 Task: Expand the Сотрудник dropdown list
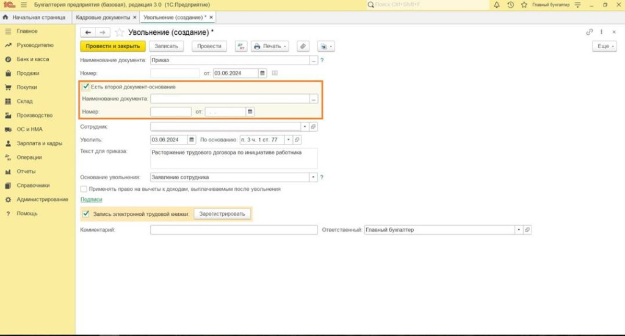[x=305, y=127]
